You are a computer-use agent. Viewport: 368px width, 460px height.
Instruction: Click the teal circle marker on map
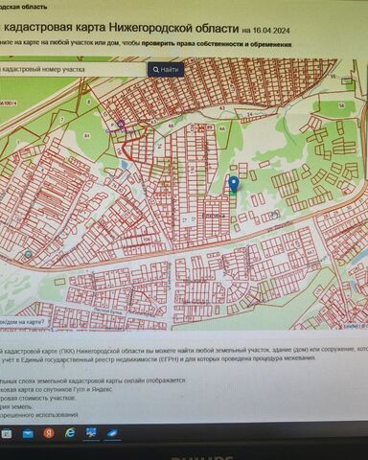(x=28, y=254)
